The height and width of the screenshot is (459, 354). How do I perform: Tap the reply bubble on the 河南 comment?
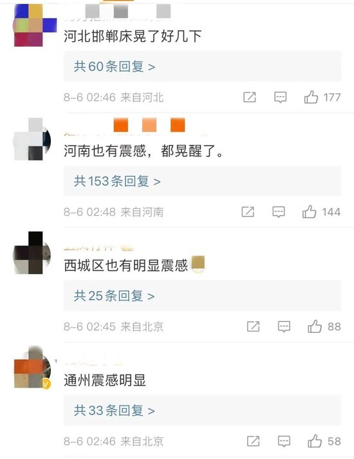(279, 212)
